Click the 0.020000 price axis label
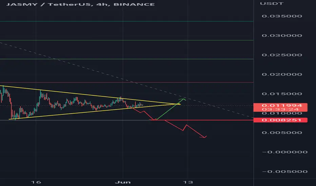 (x=282, y=74)
